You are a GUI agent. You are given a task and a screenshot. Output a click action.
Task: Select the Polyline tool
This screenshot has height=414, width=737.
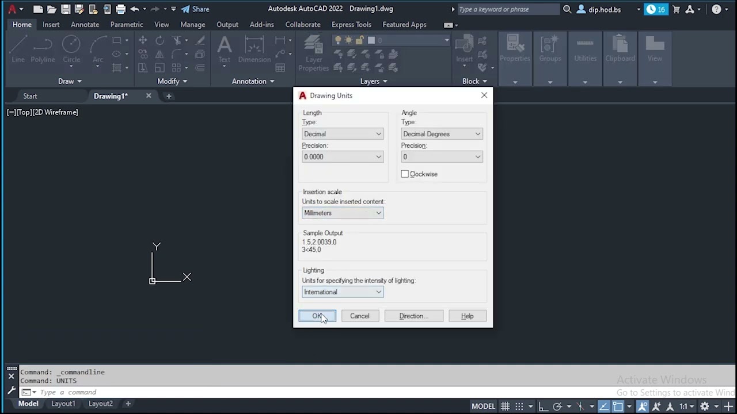pyautogui.click(x=43, y=49)
